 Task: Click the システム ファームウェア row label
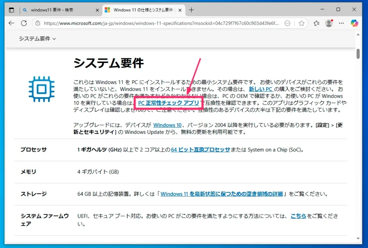click(x=45, y=220)
